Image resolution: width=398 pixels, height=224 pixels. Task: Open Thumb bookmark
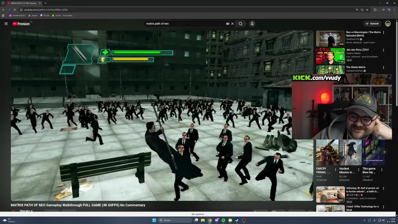coord(33,15)
